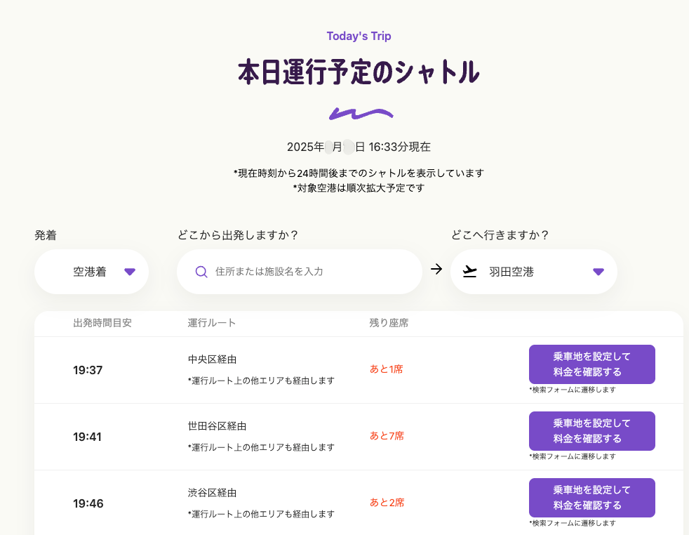The height and width of the screenshot is (535, 689).
Task: Select the 19:37 departure time
Action: [88, 370]
